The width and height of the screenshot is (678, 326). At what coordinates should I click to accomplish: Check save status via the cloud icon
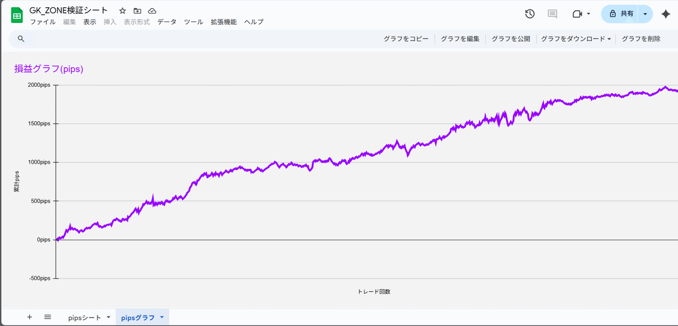[151, 10]
